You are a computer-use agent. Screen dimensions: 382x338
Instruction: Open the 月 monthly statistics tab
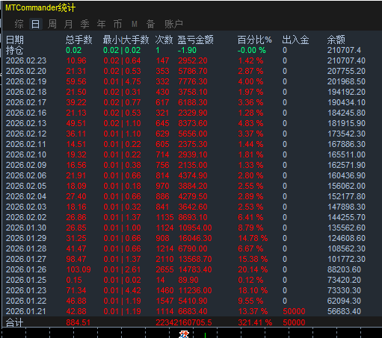tap(68, 24)
